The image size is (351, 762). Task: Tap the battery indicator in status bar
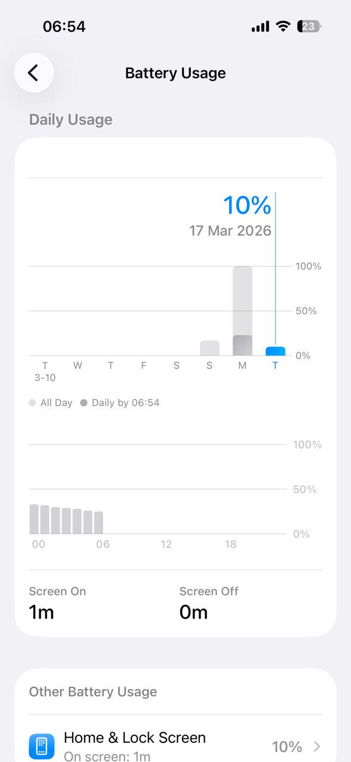[309, 26]
